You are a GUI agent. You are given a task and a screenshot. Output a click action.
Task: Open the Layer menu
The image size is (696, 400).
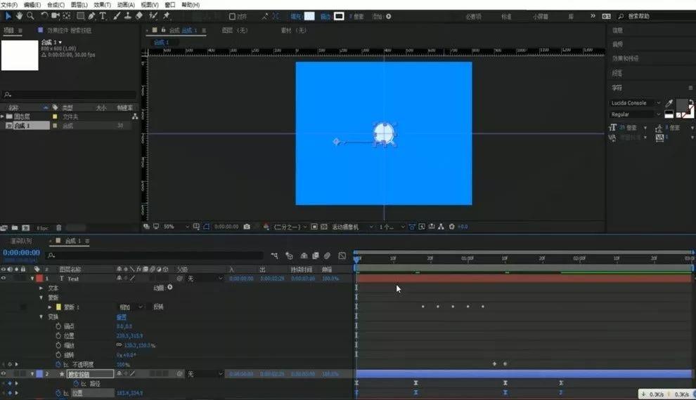79,5
